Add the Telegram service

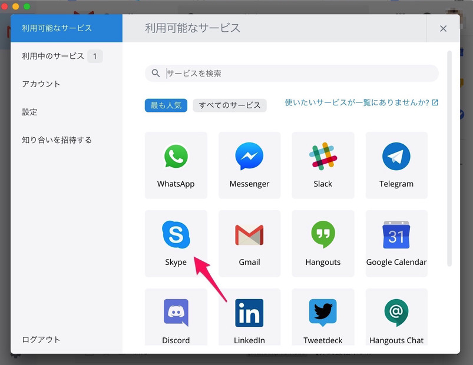(396, 165)
